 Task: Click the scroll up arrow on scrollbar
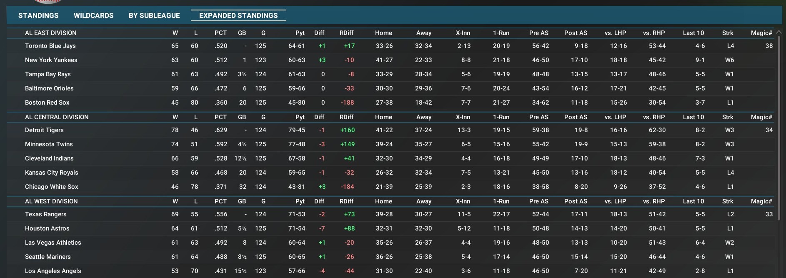pos(778,32)
